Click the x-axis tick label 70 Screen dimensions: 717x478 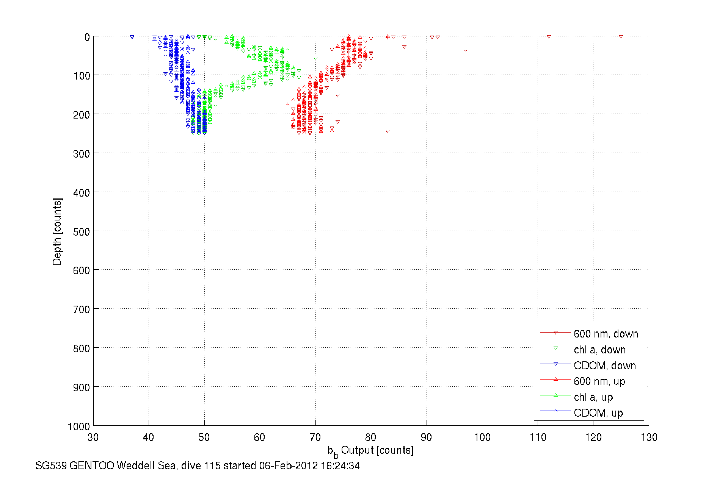coord(315,437)
